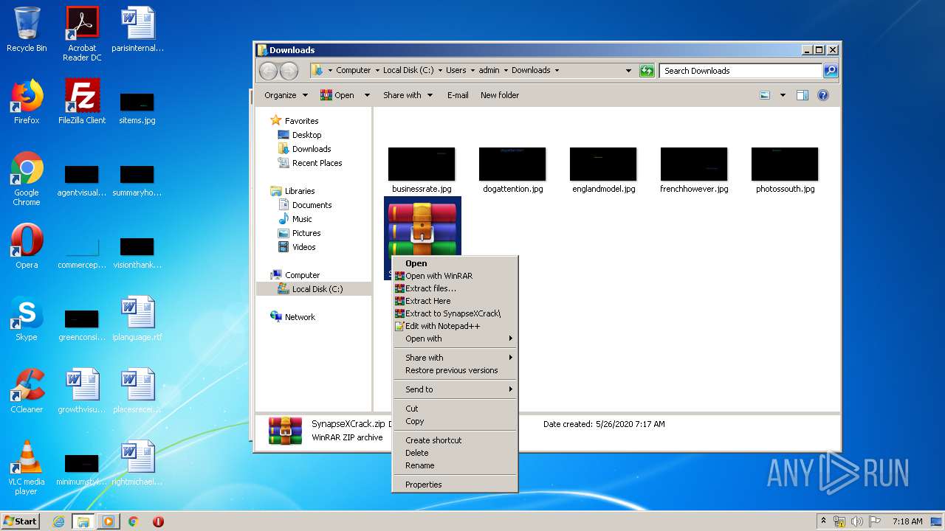945x531 pixels.
Task: Choose Open with WinRAR
Action: (455, 276)
